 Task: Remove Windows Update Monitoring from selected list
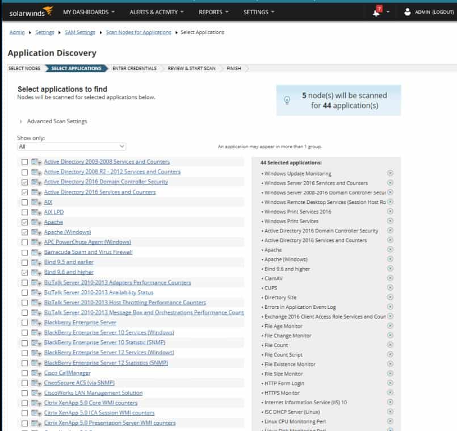[390, 173]
